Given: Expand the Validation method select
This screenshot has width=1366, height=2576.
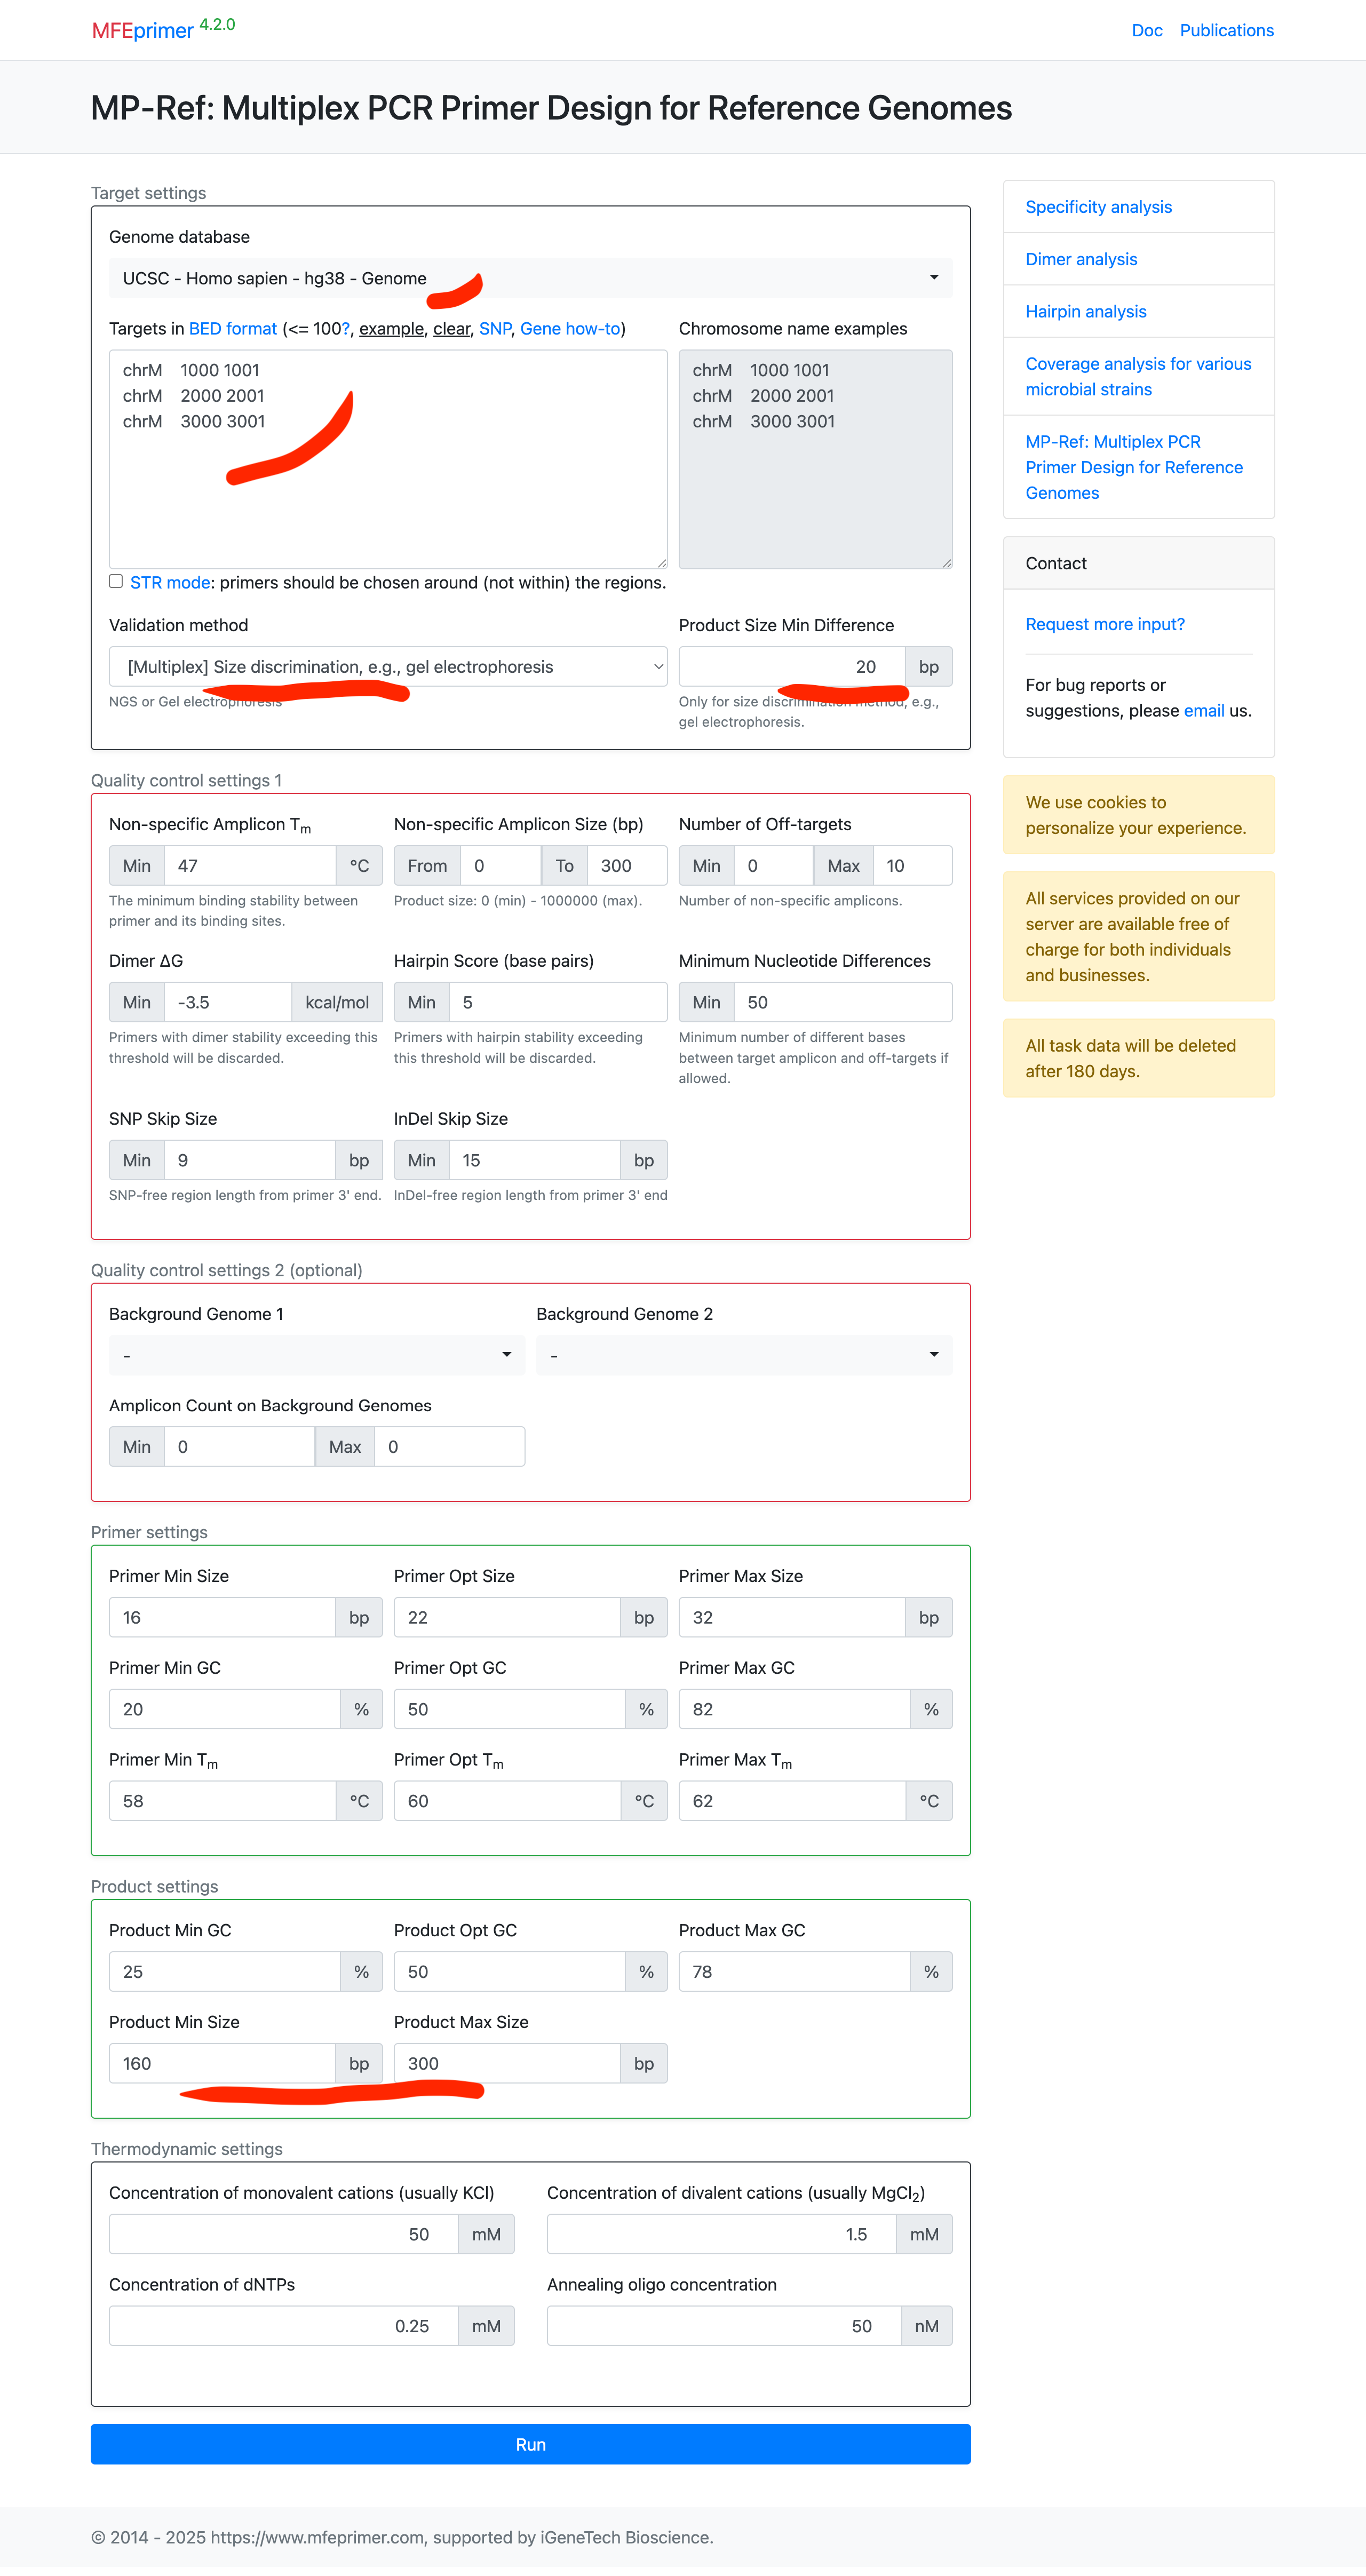Looking at the screenshot, I should coord(388,667).
